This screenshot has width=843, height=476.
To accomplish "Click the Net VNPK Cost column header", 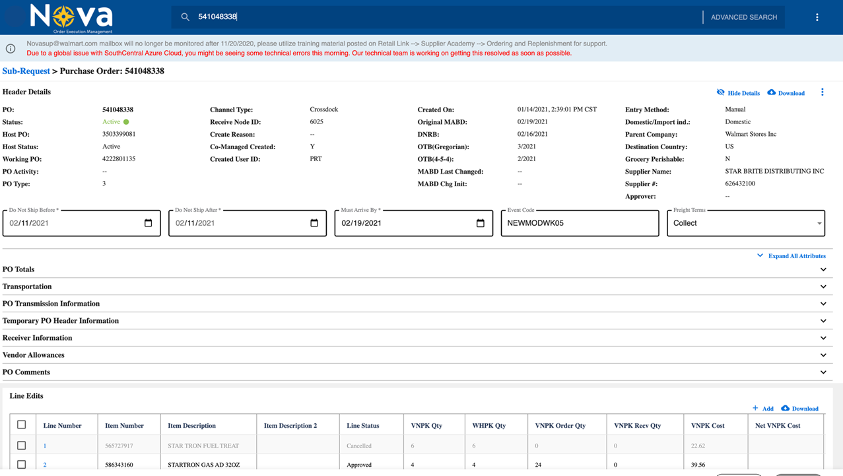I will (778, 426).
